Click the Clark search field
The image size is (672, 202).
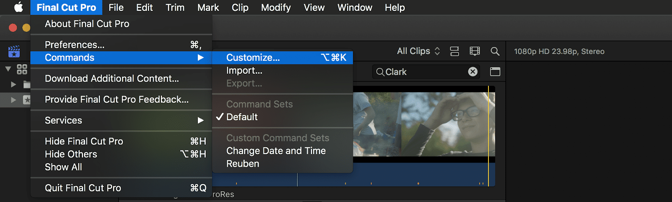[424, 72]
